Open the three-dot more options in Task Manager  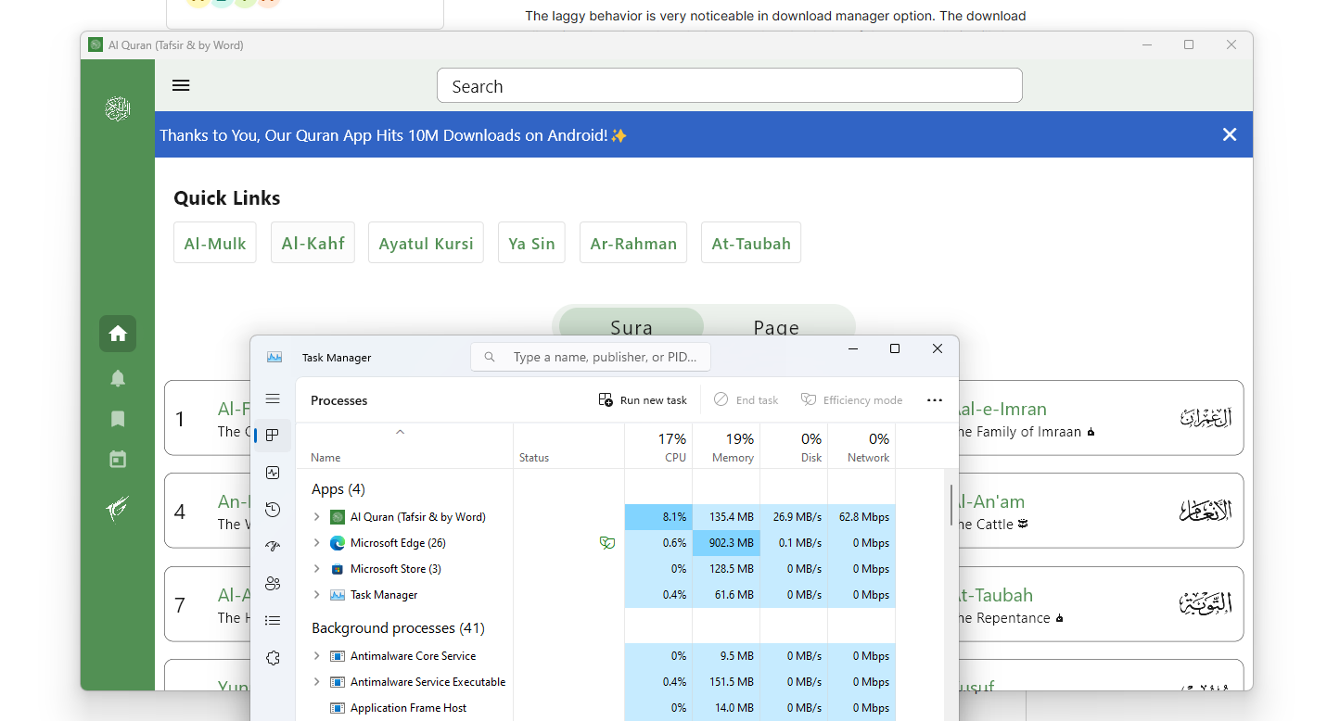[935, 400]
